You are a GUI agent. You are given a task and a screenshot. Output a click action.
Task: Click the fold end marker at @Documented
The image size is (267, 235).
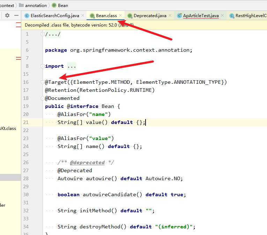pos(43,98)
